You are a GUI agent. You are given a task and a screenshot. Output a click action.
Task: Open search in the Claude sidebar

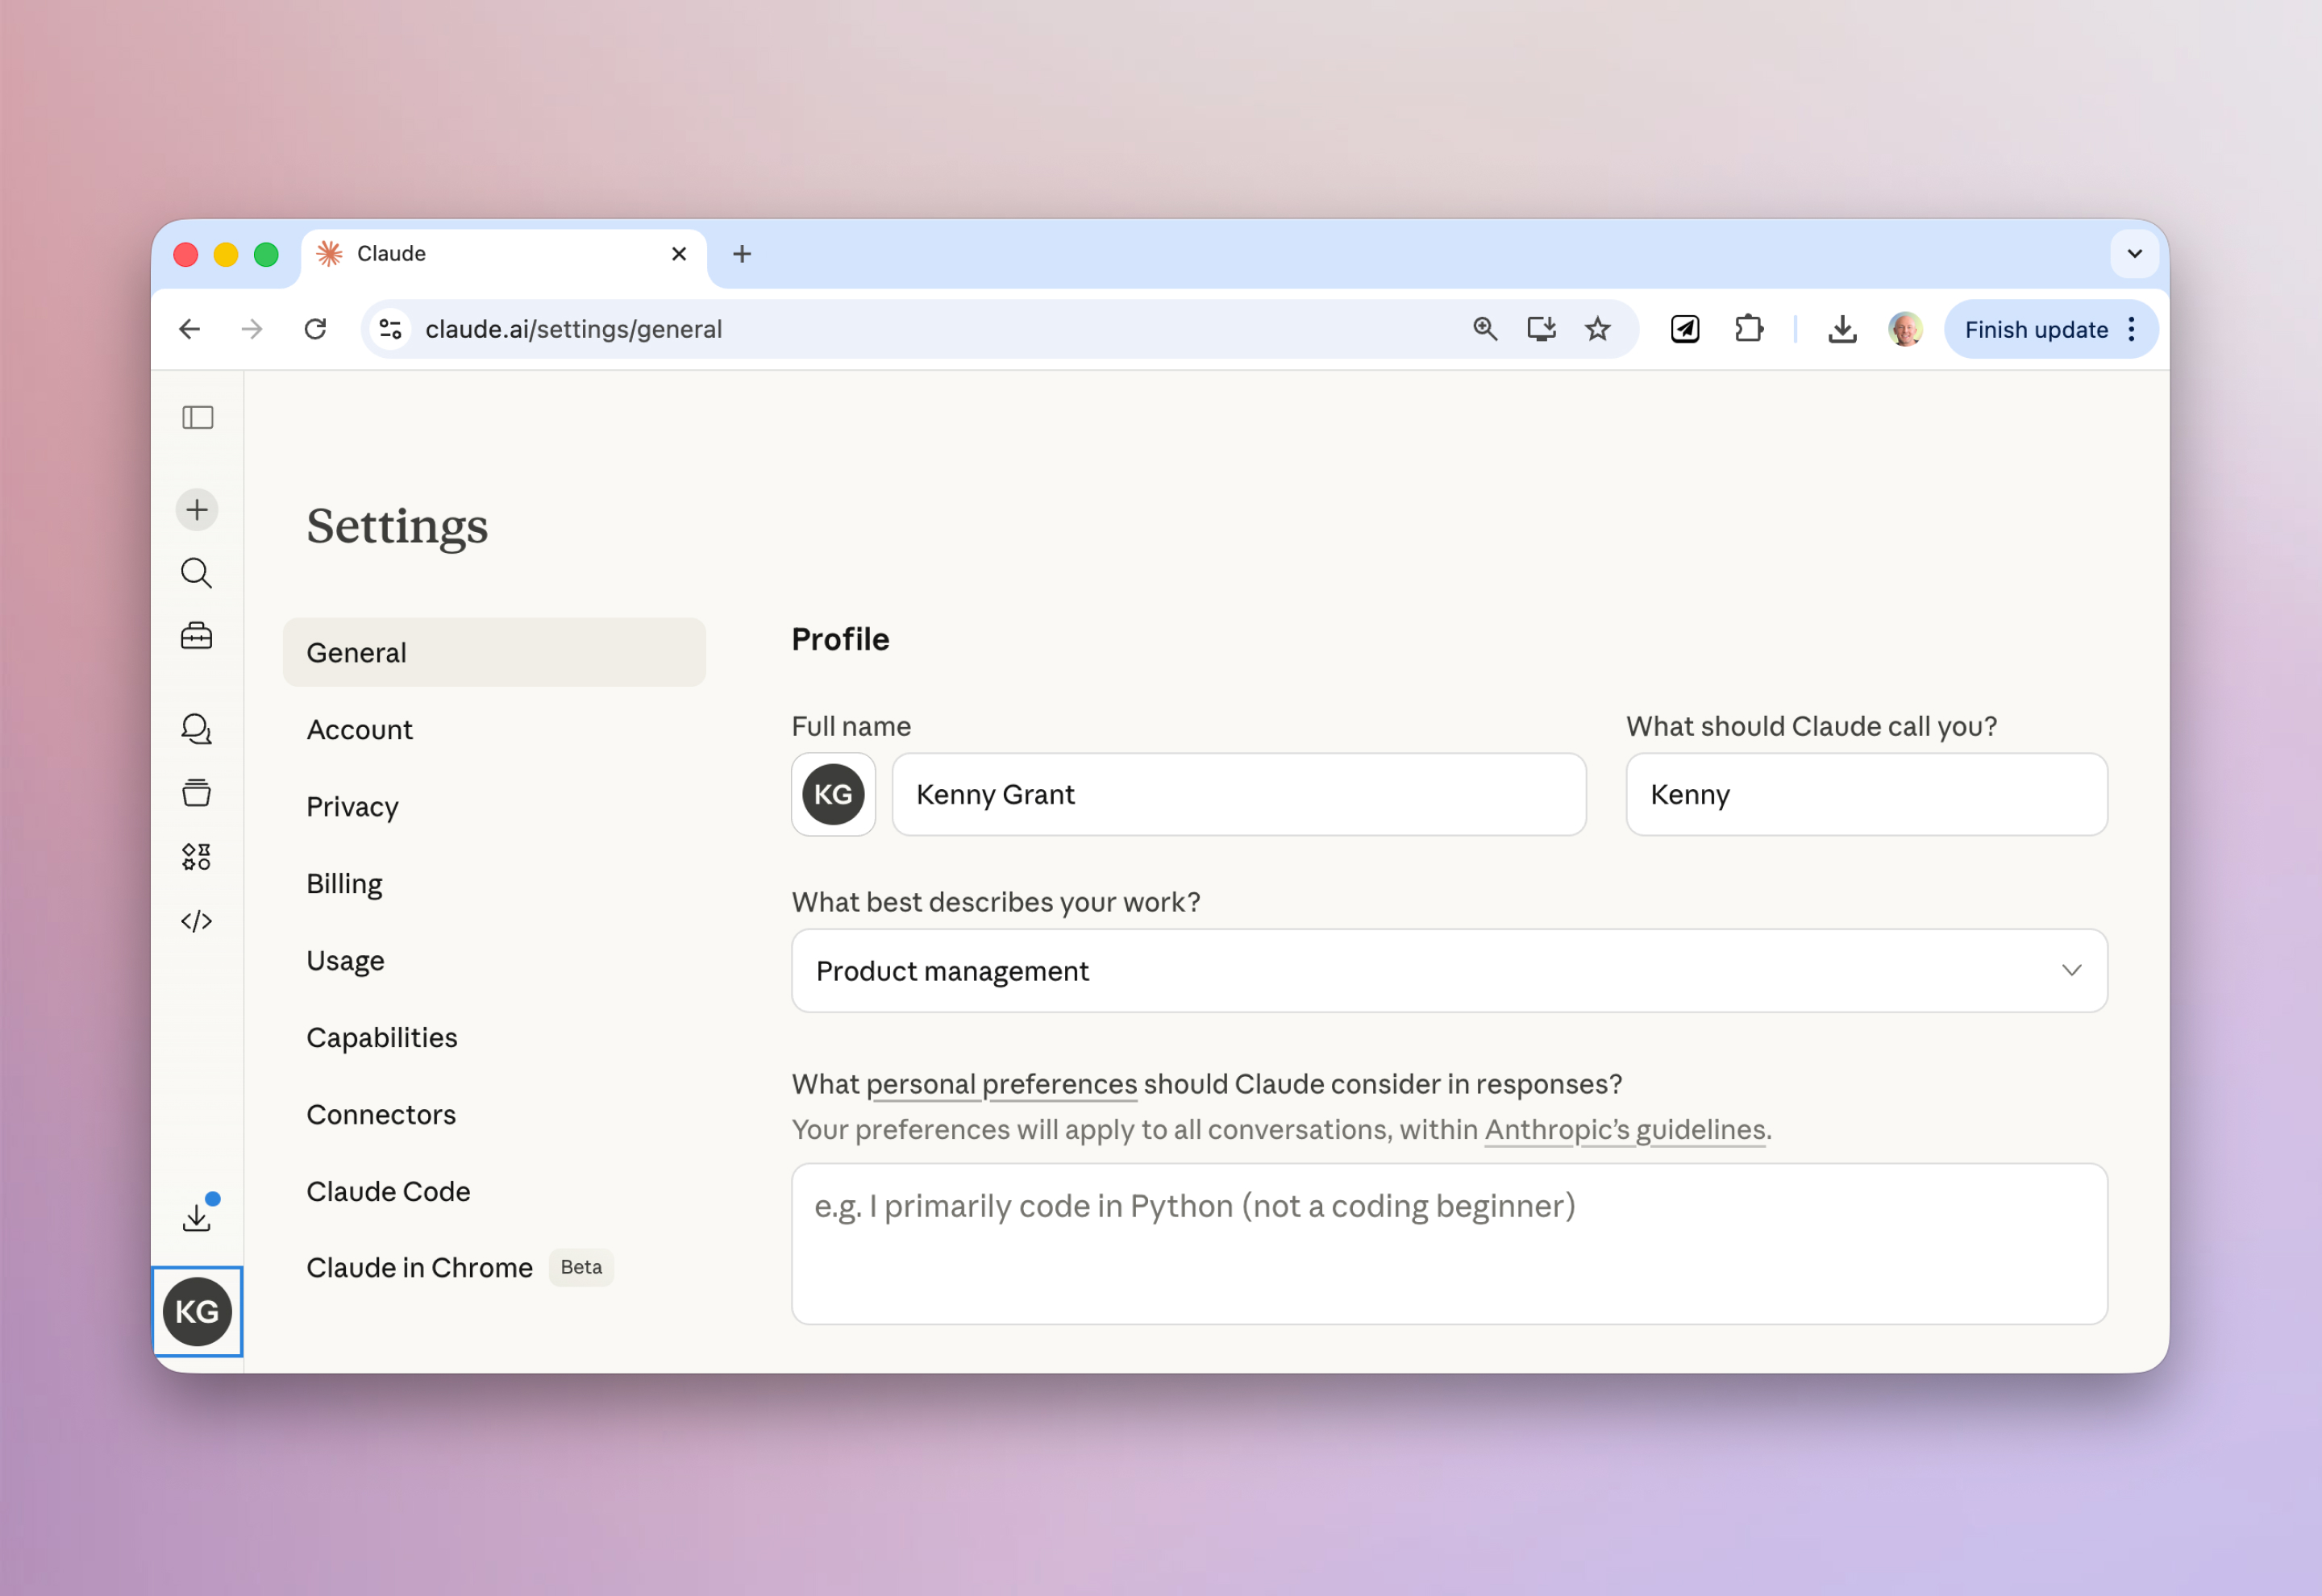[197, 573]
